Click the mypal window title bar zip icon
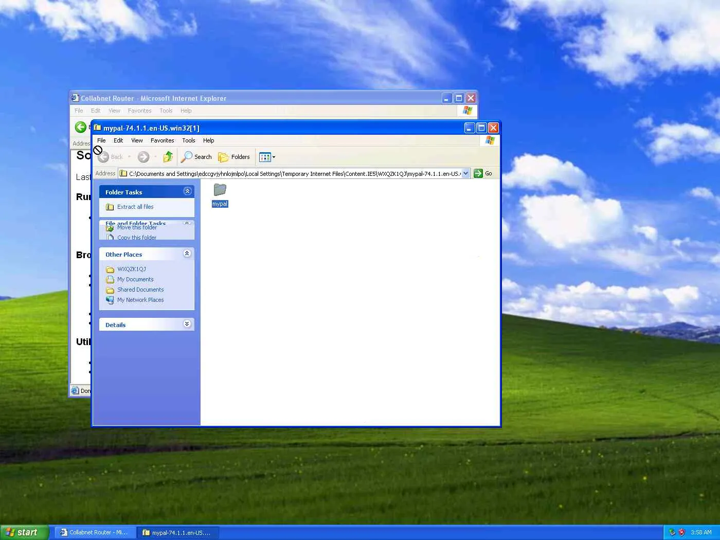Screen dimensions: 720x540 click(x=97, y=128)
